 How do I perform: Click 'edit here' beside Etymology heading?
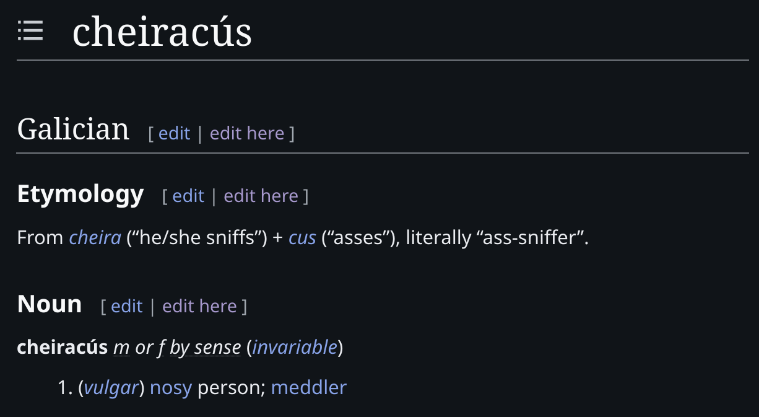tap(261, 196)
